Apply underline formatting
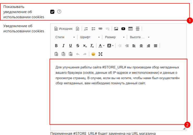This screenshot has height=135, width=193. [x=70, y=46]
